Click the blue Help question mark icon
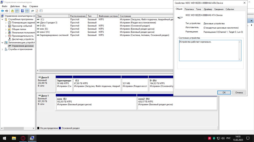 [22, 11]
